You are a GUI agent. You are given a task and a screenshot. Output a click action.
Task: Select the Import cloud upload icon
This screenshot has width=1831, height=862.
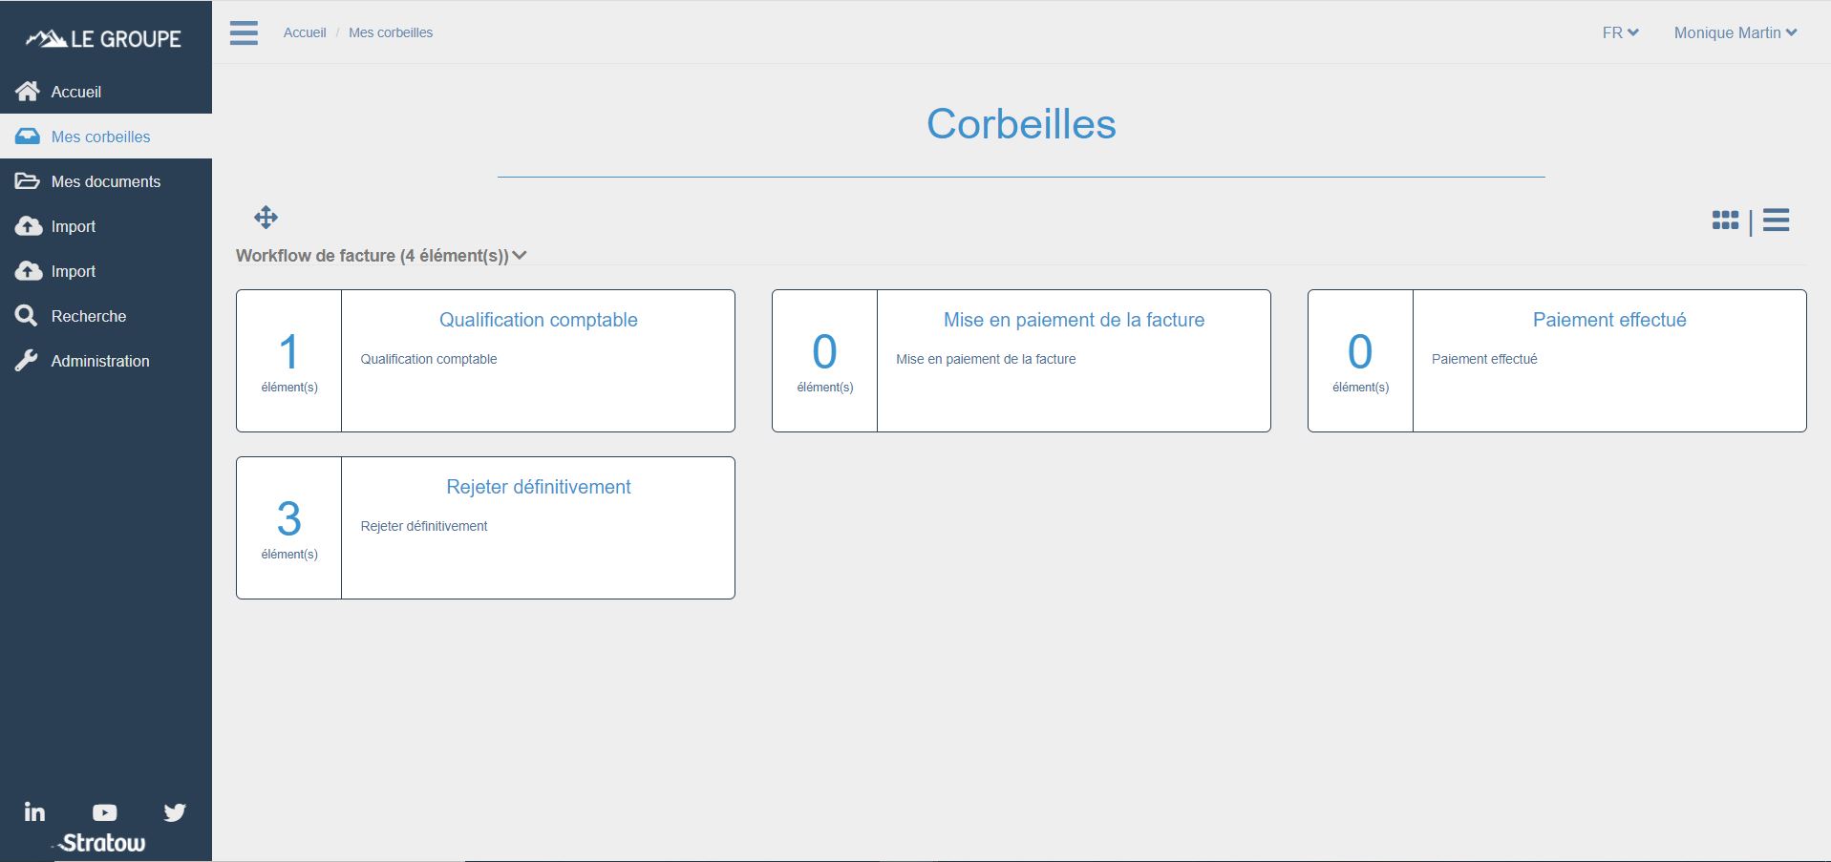[30, 226]
